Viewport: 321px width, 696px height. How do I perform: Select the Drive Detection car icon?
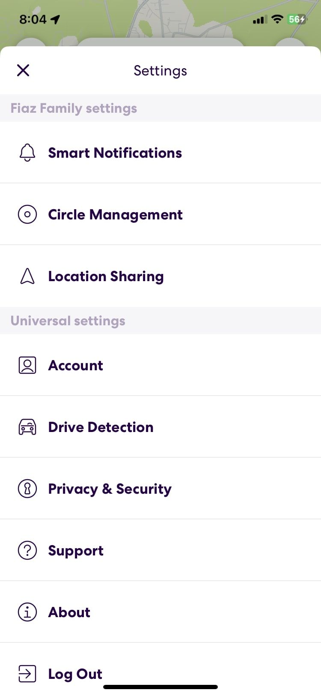27,427
